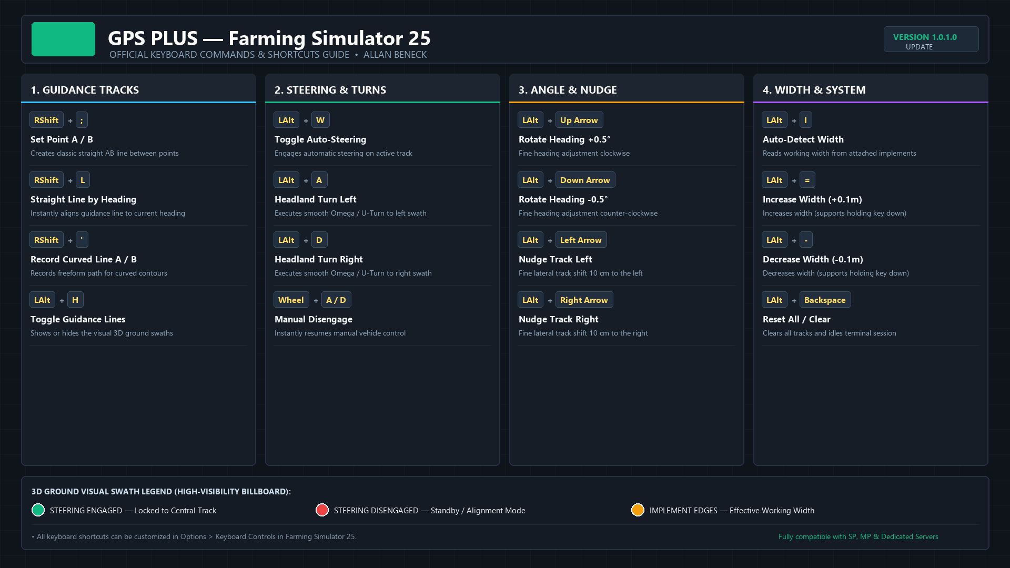Click the H key badge for guidance lines

point(75,300)
